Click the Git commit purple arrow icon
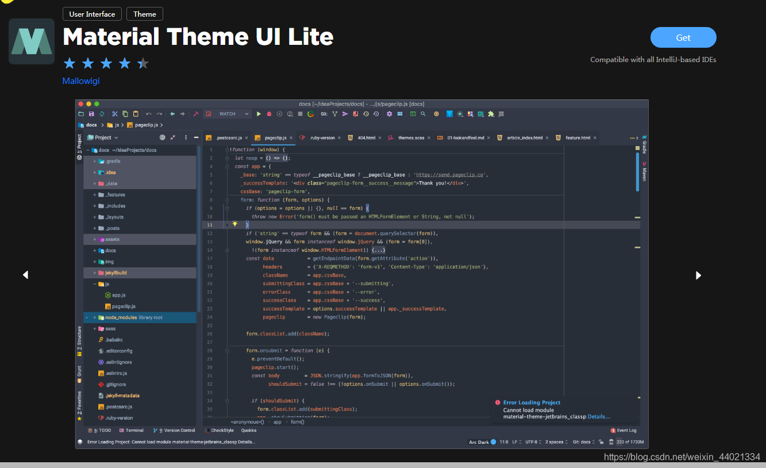 tap(345, 114)
